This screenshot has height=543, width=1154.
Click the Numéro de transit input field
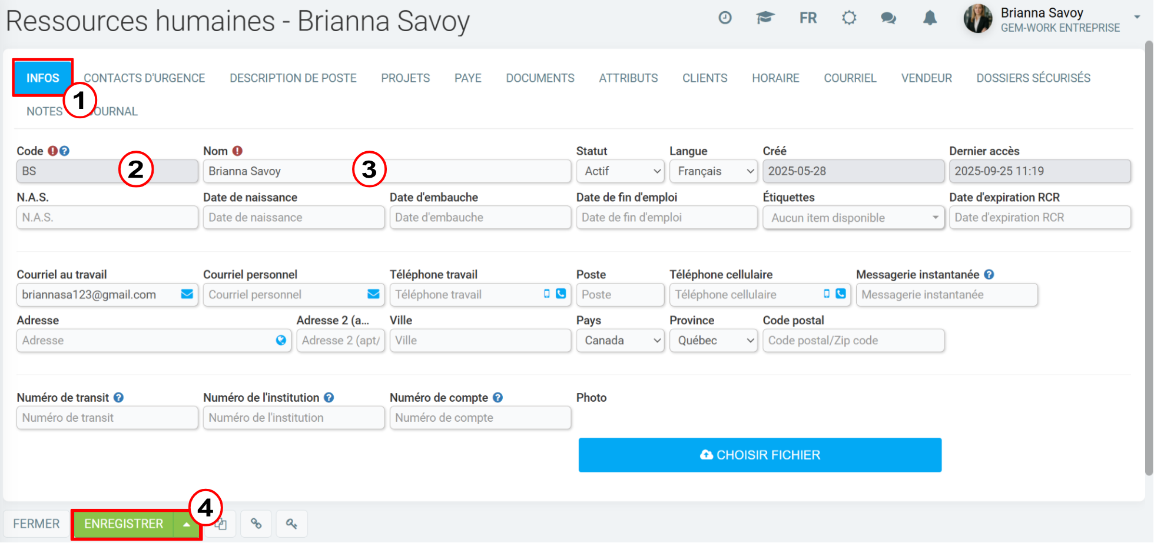pos(107,418)
